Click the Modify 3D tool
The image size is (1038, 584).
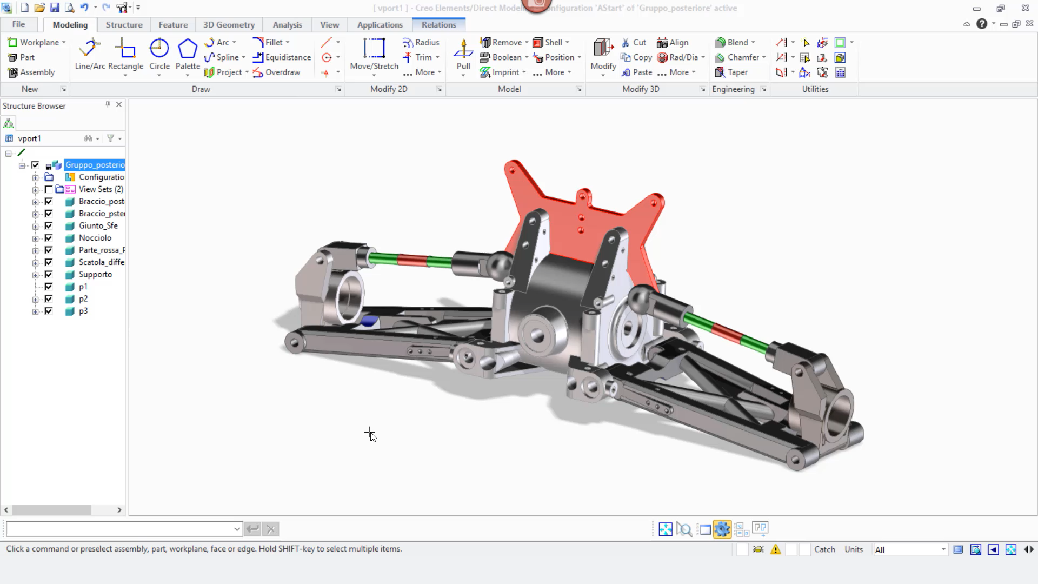[603, 54]
